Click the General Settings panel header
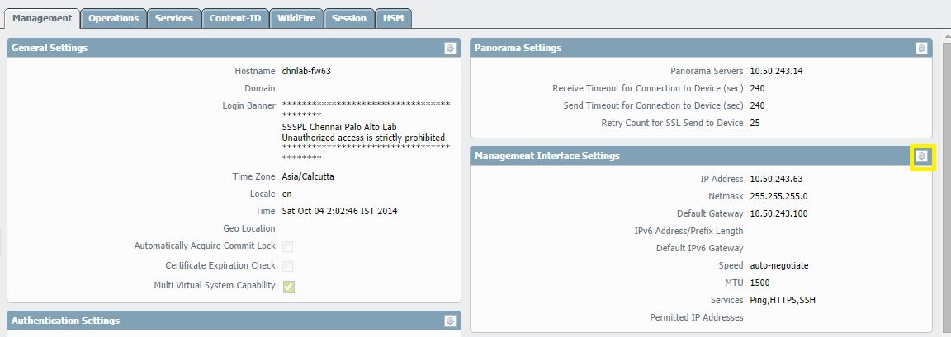The image size is (951, 337). [x=234, y=48]
